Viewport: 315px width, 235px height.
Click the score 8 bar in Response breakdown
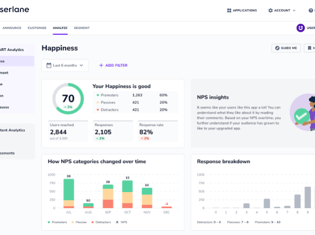(x=297, y=201)
